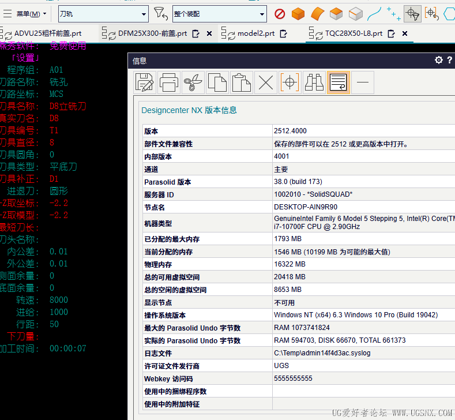Click the reset filters funnel icon

coord(161,14)
